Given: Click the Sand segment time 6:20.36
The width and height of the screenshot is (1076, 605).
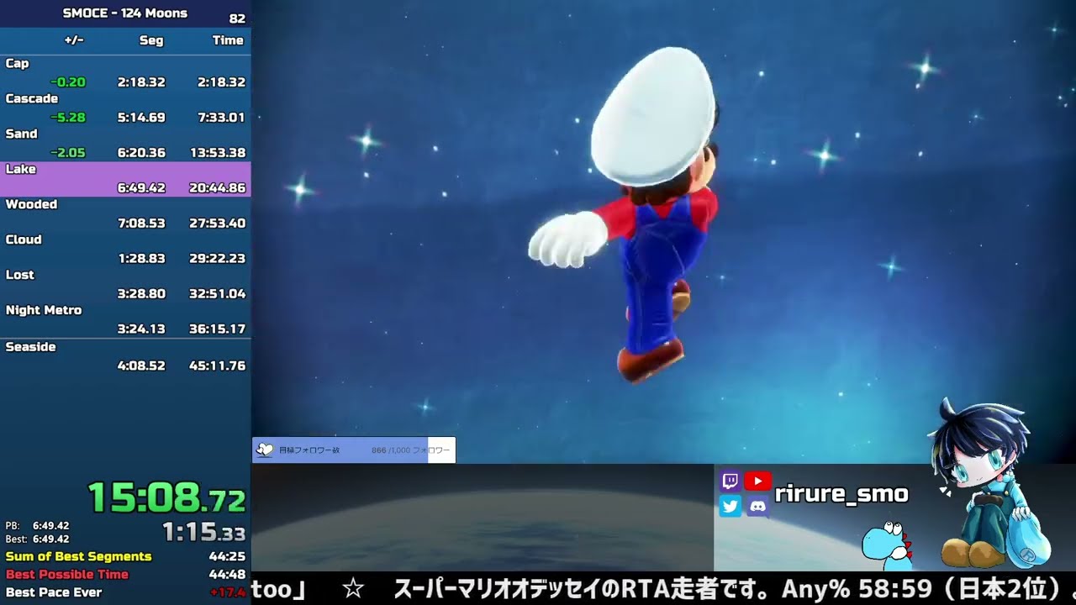Looking at the screenshot, I should (141, 153).
